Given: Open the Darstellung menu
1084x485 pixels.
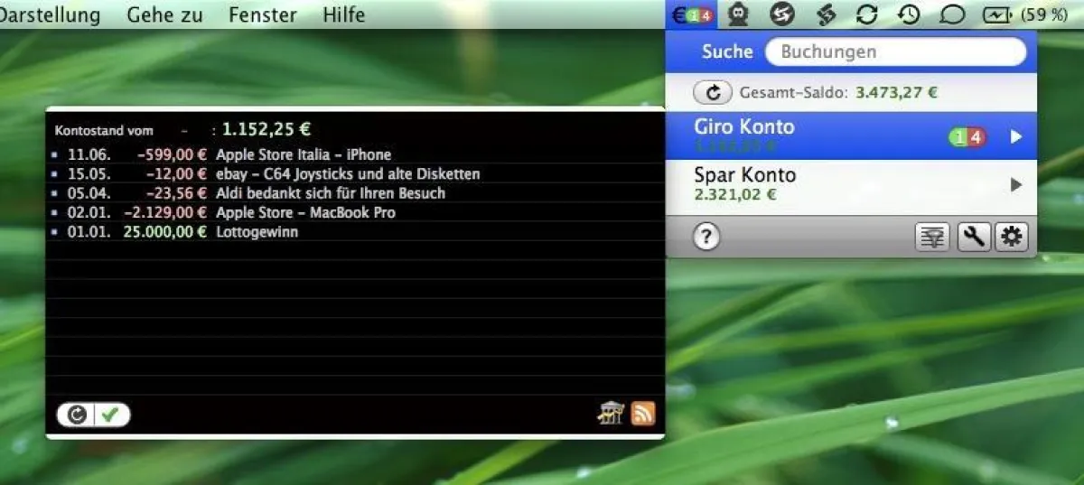Looking at the screenshot, I should (x=50, y=14).
